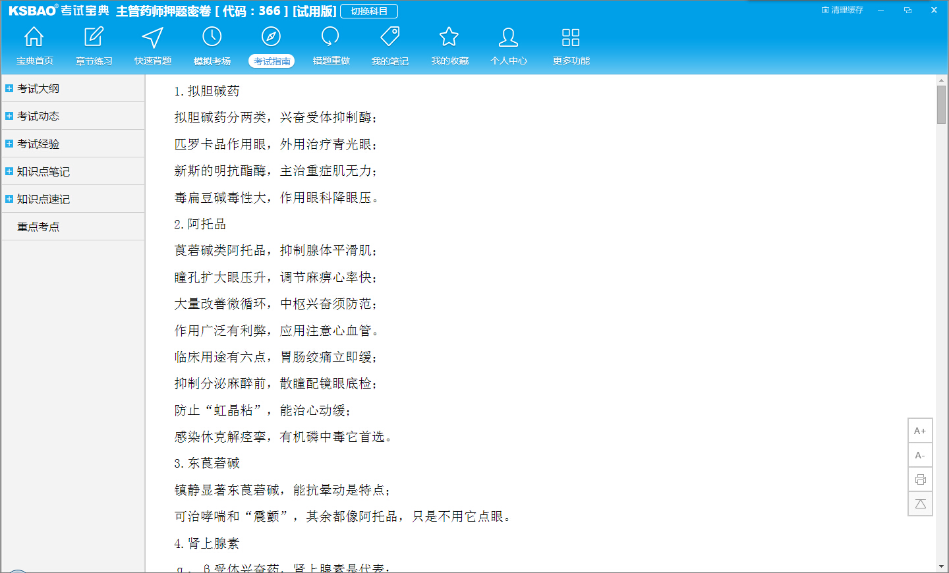Open 错题重做 redo wrong questions icon
Image resolution: width=949 pixels, height=573 pixels.
click(x=330, y=37)
